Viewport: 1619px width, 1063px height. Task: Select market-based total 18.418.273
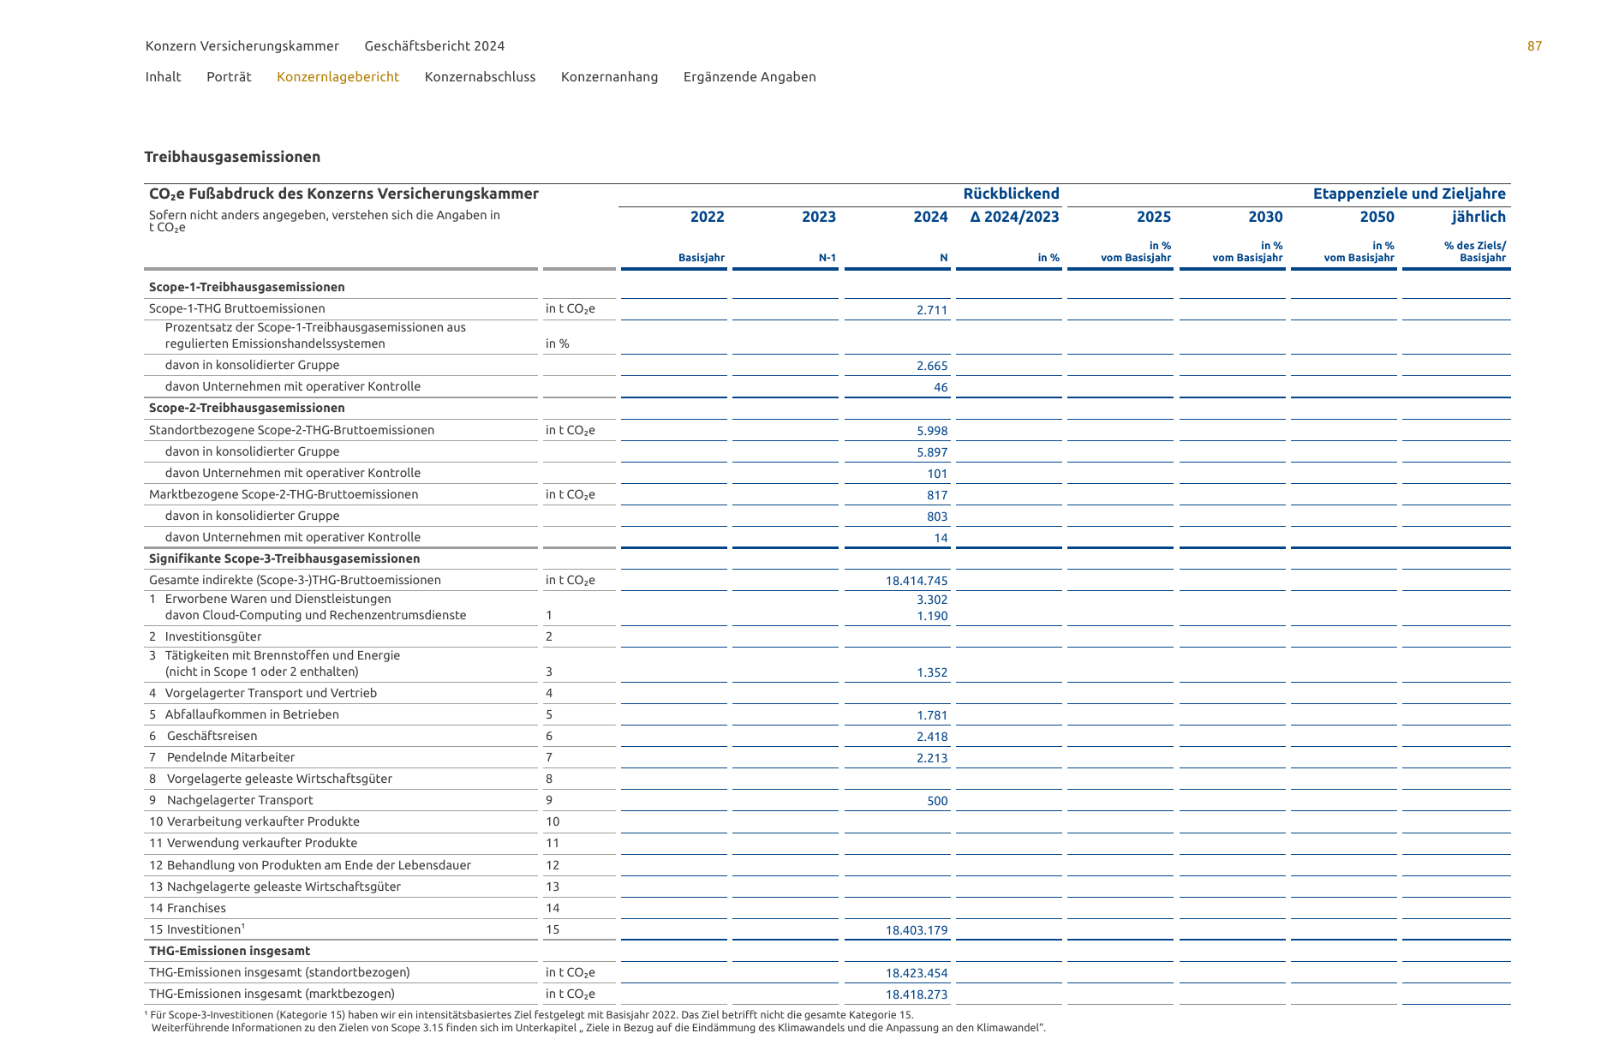click(917, 994)
